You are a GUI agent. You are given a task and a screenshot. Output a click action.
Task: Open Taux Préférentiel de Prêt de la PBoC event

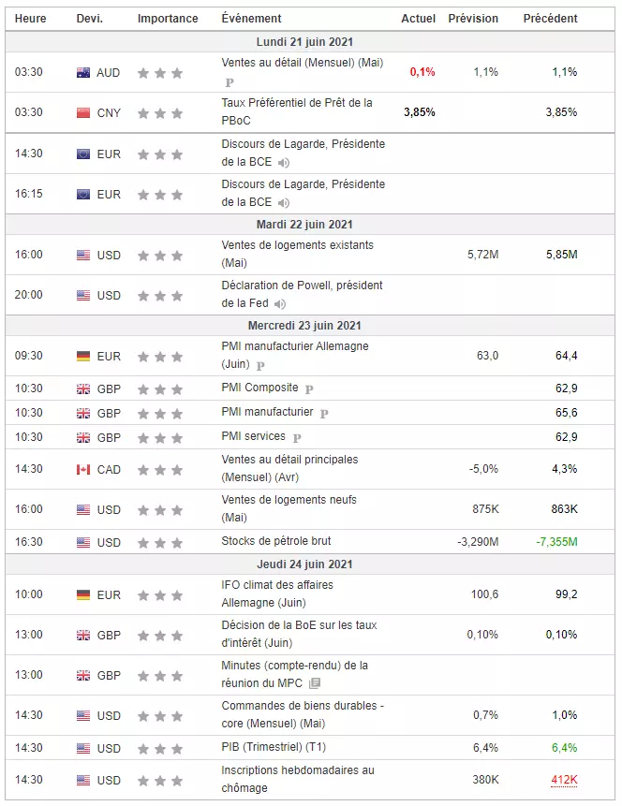coord(297,112)
